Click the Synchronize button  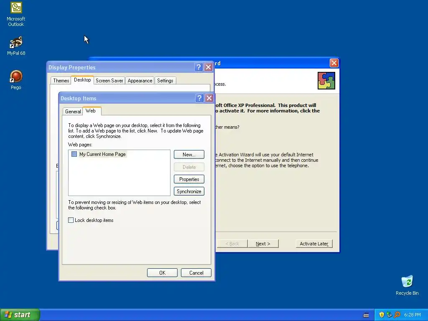pyautogui.click(x=189, y=191)
